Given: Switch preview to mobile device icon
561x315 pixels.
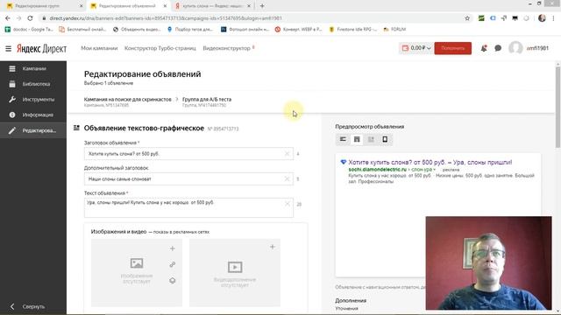Looking at the screenshot, I should pos(385,139).
